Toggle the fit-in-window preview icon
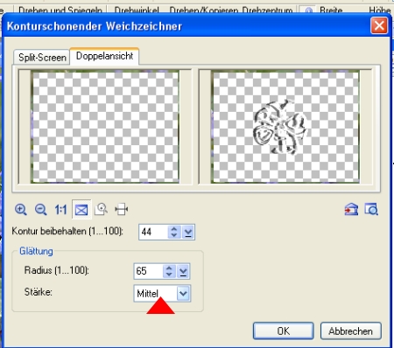The width and height of the screenshot is (394, 348). pyautogui.click(x=81, y=210)
